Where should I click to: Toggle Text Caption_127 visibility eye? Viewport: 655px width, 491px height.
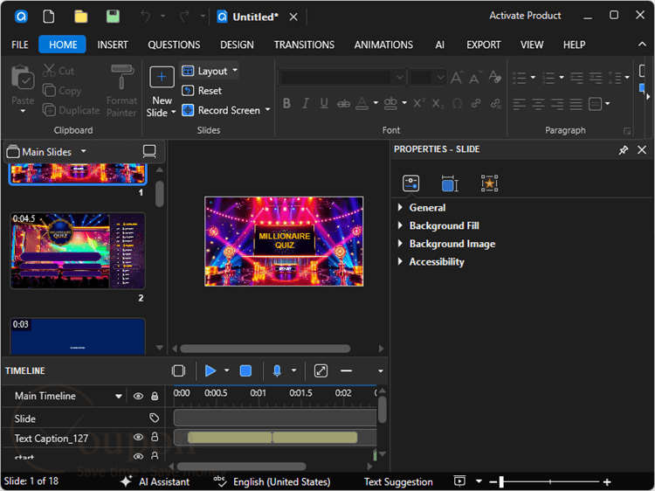click(138, 438)
